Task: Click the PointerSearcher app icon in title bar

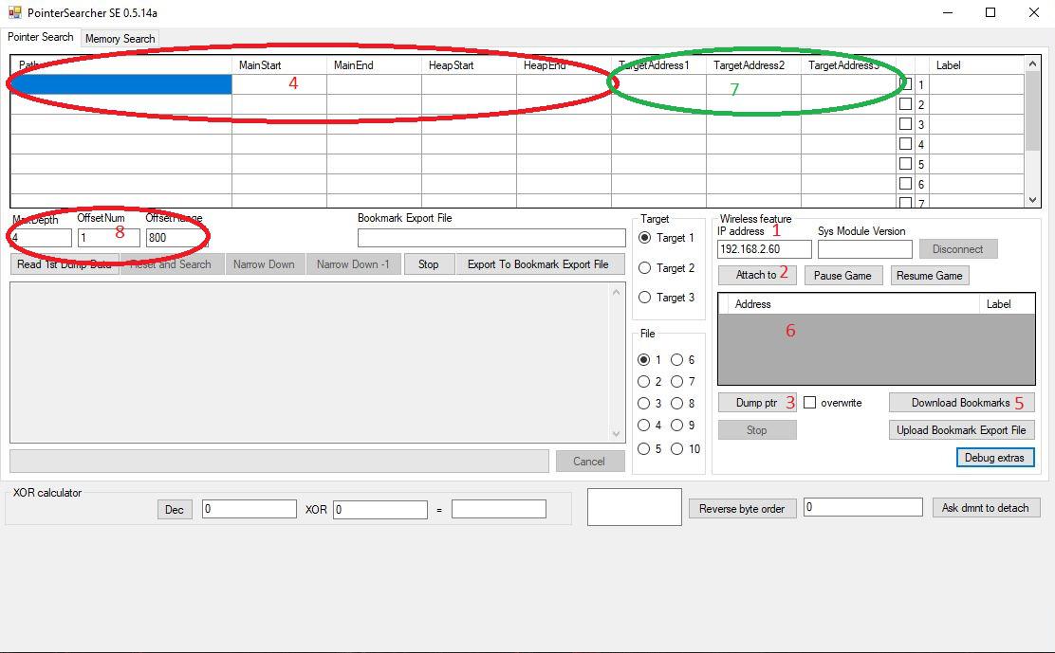Action: tap(14, 13)
